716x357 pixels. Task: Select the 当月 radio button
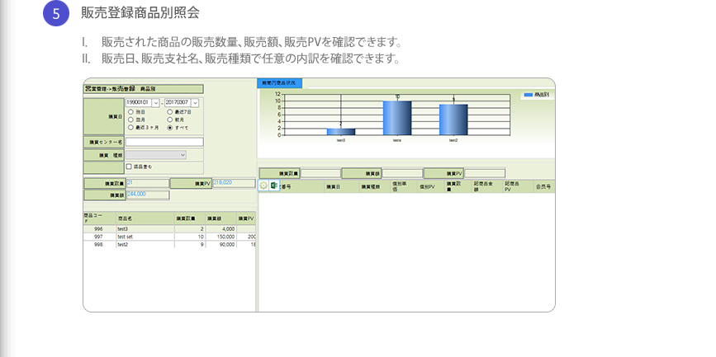tap(129, 120)
